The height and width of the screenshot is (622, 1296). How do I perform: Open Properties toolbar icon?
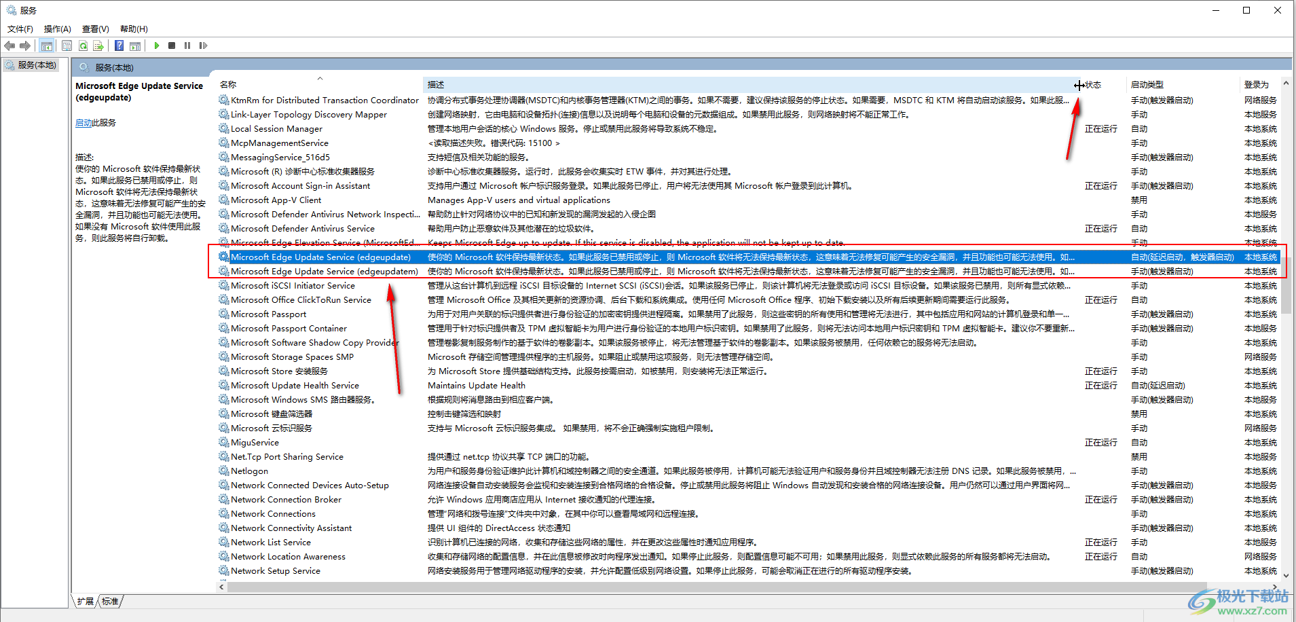[67, 45]
